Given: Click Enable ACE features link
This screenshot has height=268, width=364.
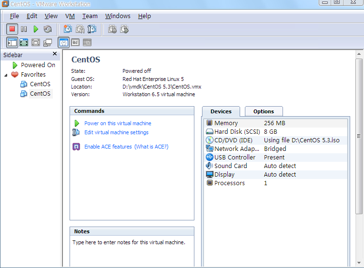Looking at the screenshot, I should [108, 147].
